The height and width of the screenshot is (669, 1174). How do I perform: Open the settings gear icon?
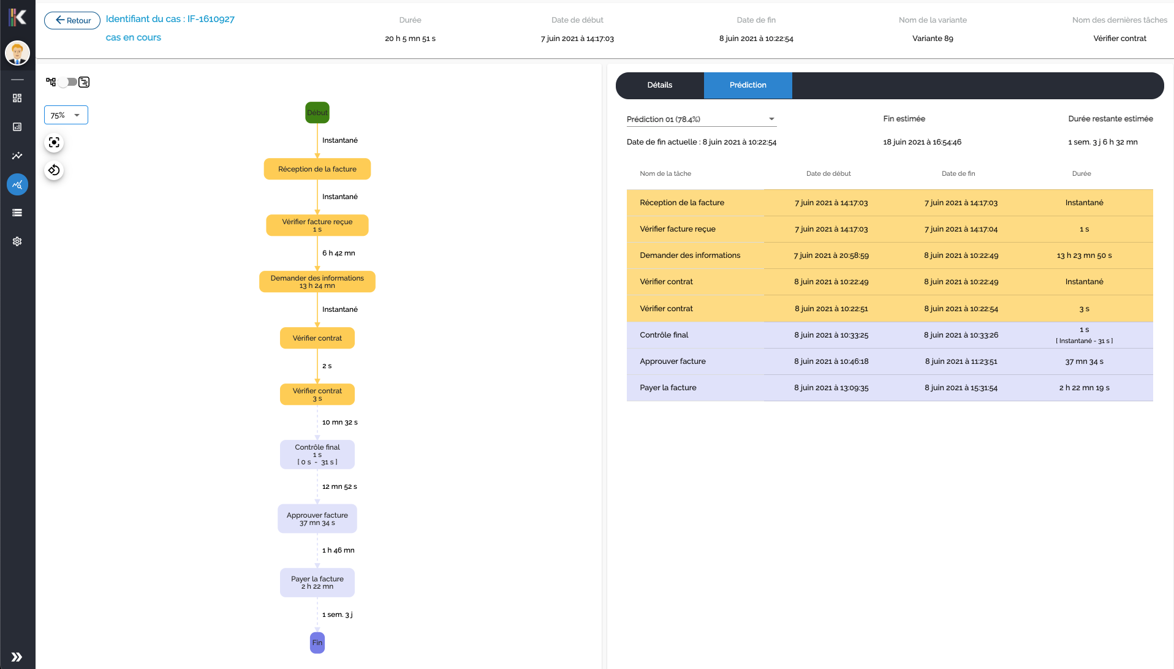tap(17, 241)
